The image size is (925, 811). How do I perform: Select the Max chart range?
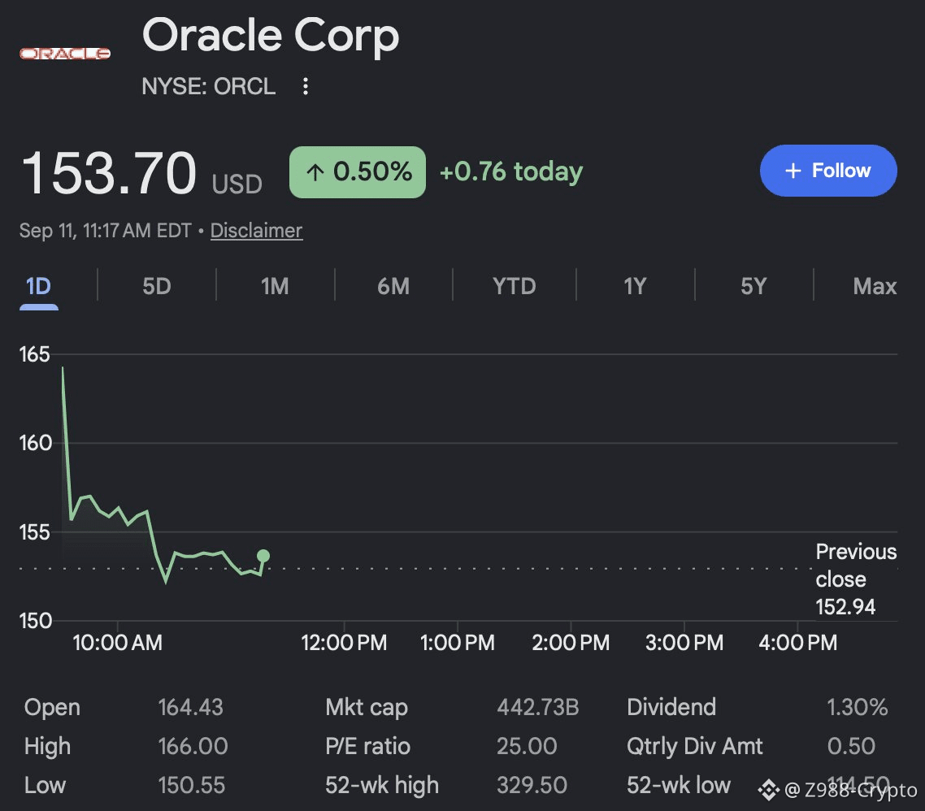click(x=875, y=287)
